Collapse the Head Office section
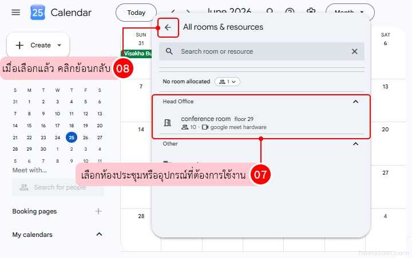Screen dimensions: 412x258 [355, 102]
